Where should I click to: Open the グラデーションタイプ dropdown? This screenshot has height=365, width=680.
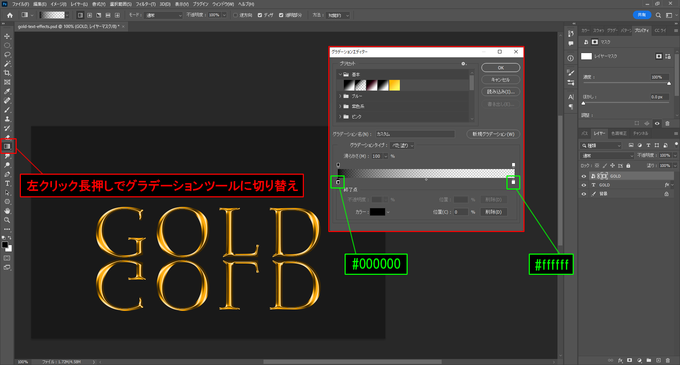(402, 145)
